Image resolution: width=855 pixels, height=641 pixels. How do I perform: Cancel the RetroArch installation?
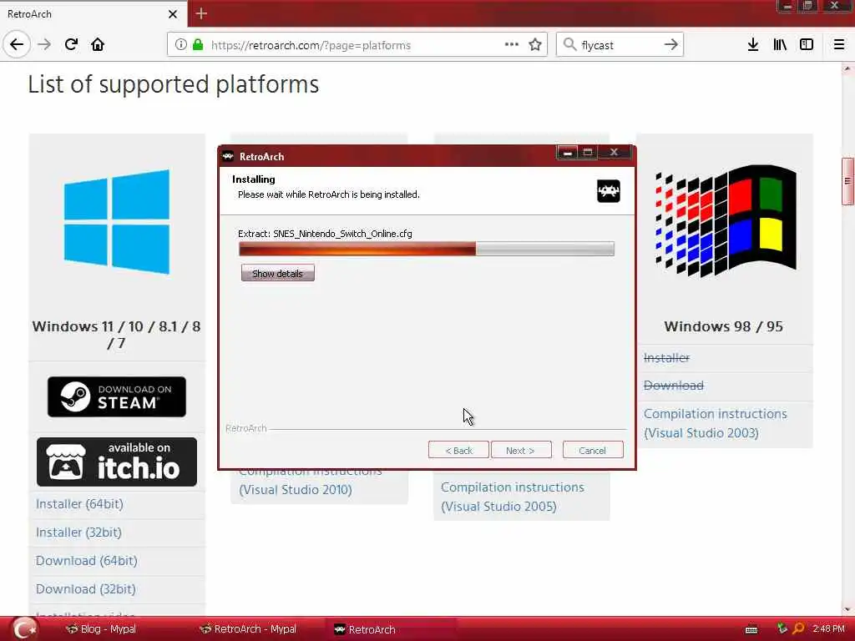tap(593, 450)
